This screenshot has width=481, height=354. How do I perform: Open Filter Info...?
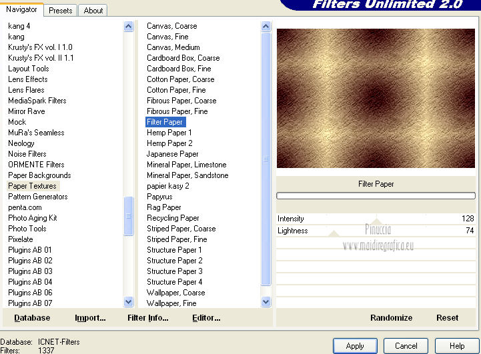148,318
